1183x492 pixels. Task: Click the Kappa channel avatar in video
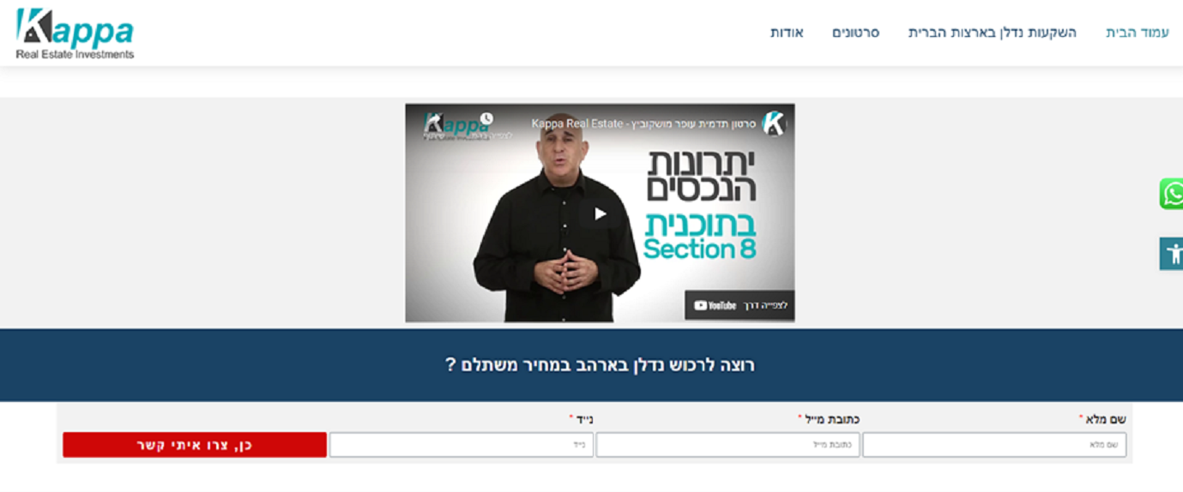(x=773, y=123)
